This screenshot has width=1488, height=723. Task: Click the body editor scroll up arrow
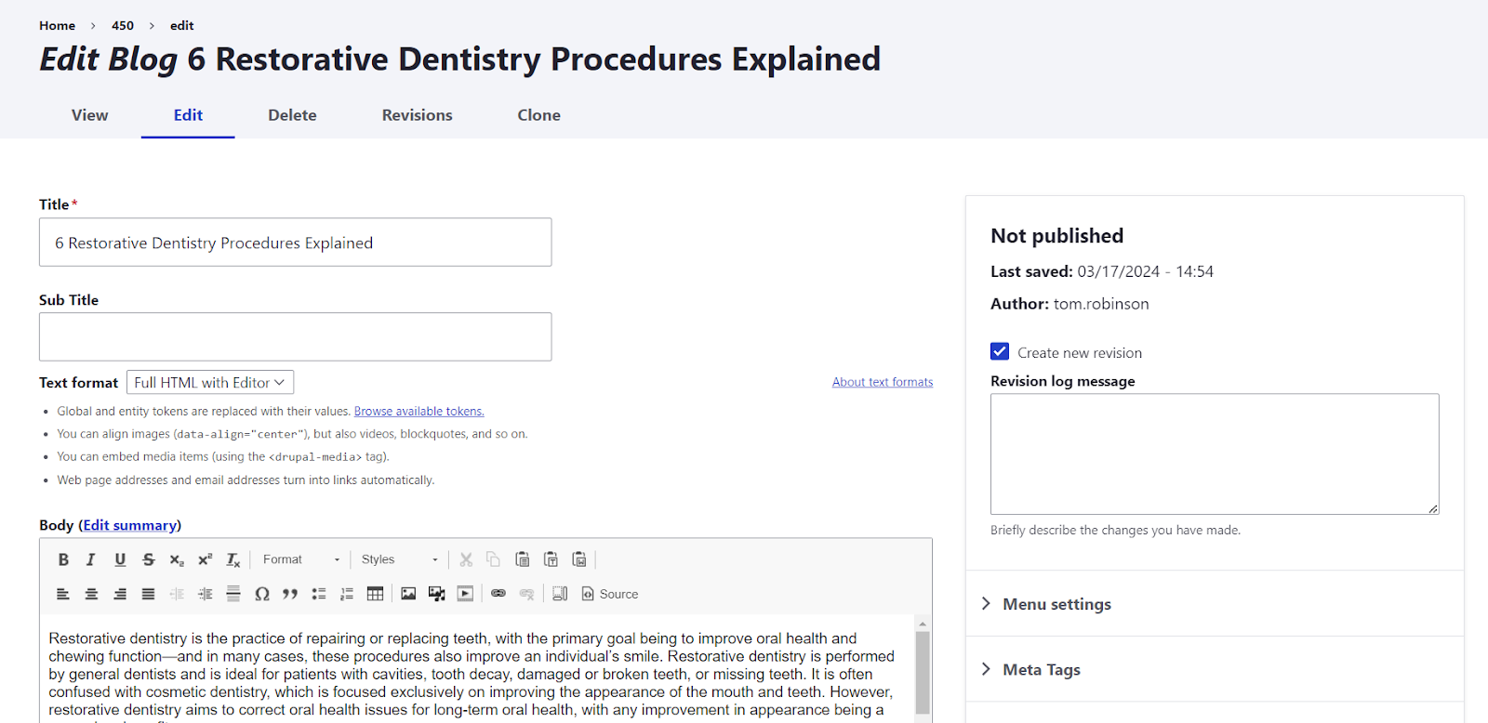click(x=923, y=624)
